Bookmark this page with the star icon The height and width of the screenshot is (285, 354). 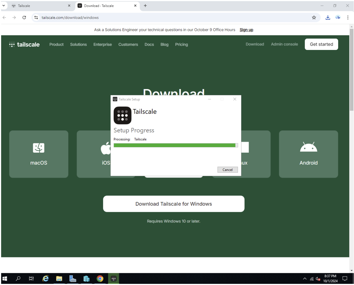point(314,17)
